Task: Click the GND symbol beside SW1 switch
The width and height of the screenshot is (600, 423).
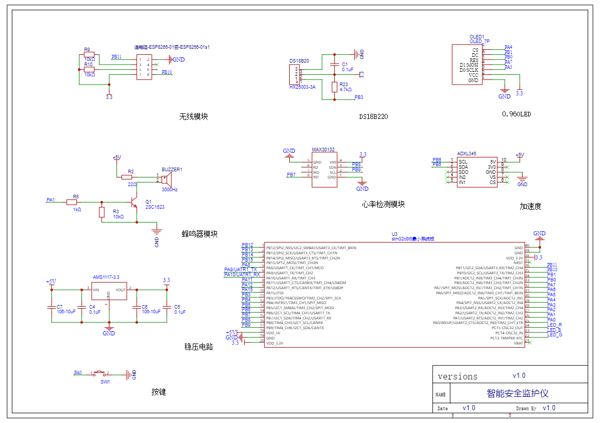Action: 131,375
